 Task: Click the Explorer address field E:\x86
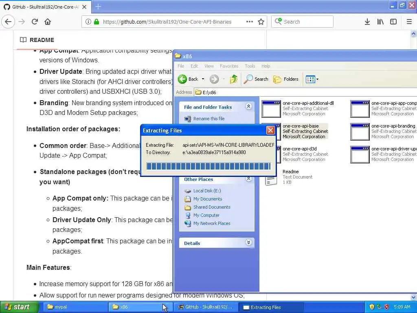point(305,93)
